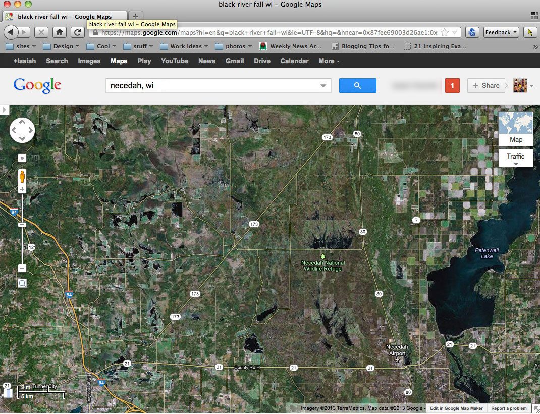Screen dimensions: 540x414
Task: Open the Feedback dropdown button
Action: 501,32
